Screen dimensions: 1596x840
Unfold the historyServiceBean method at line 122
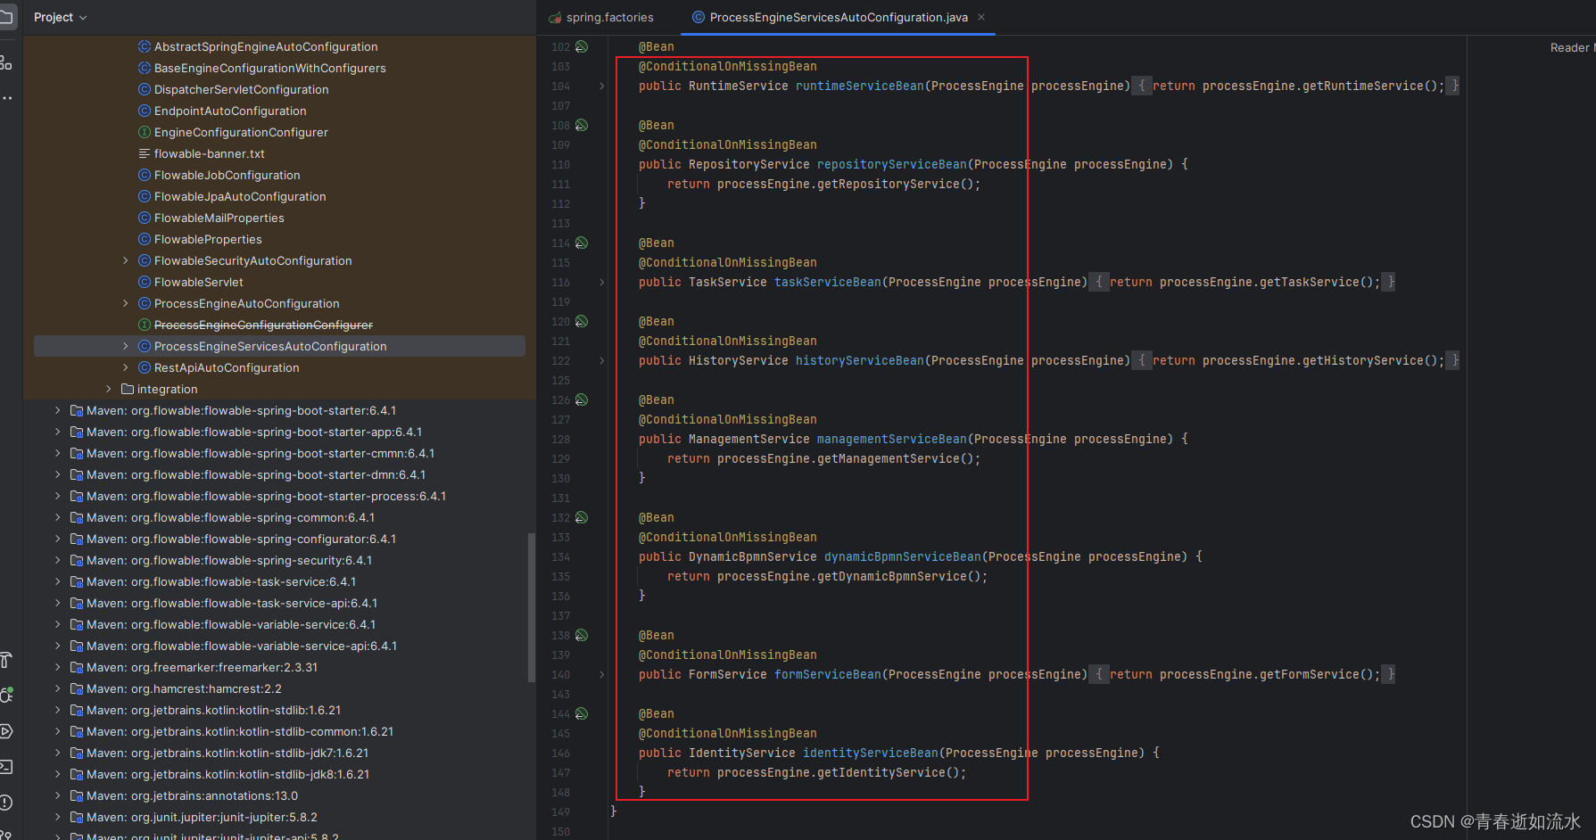(601, 360)
